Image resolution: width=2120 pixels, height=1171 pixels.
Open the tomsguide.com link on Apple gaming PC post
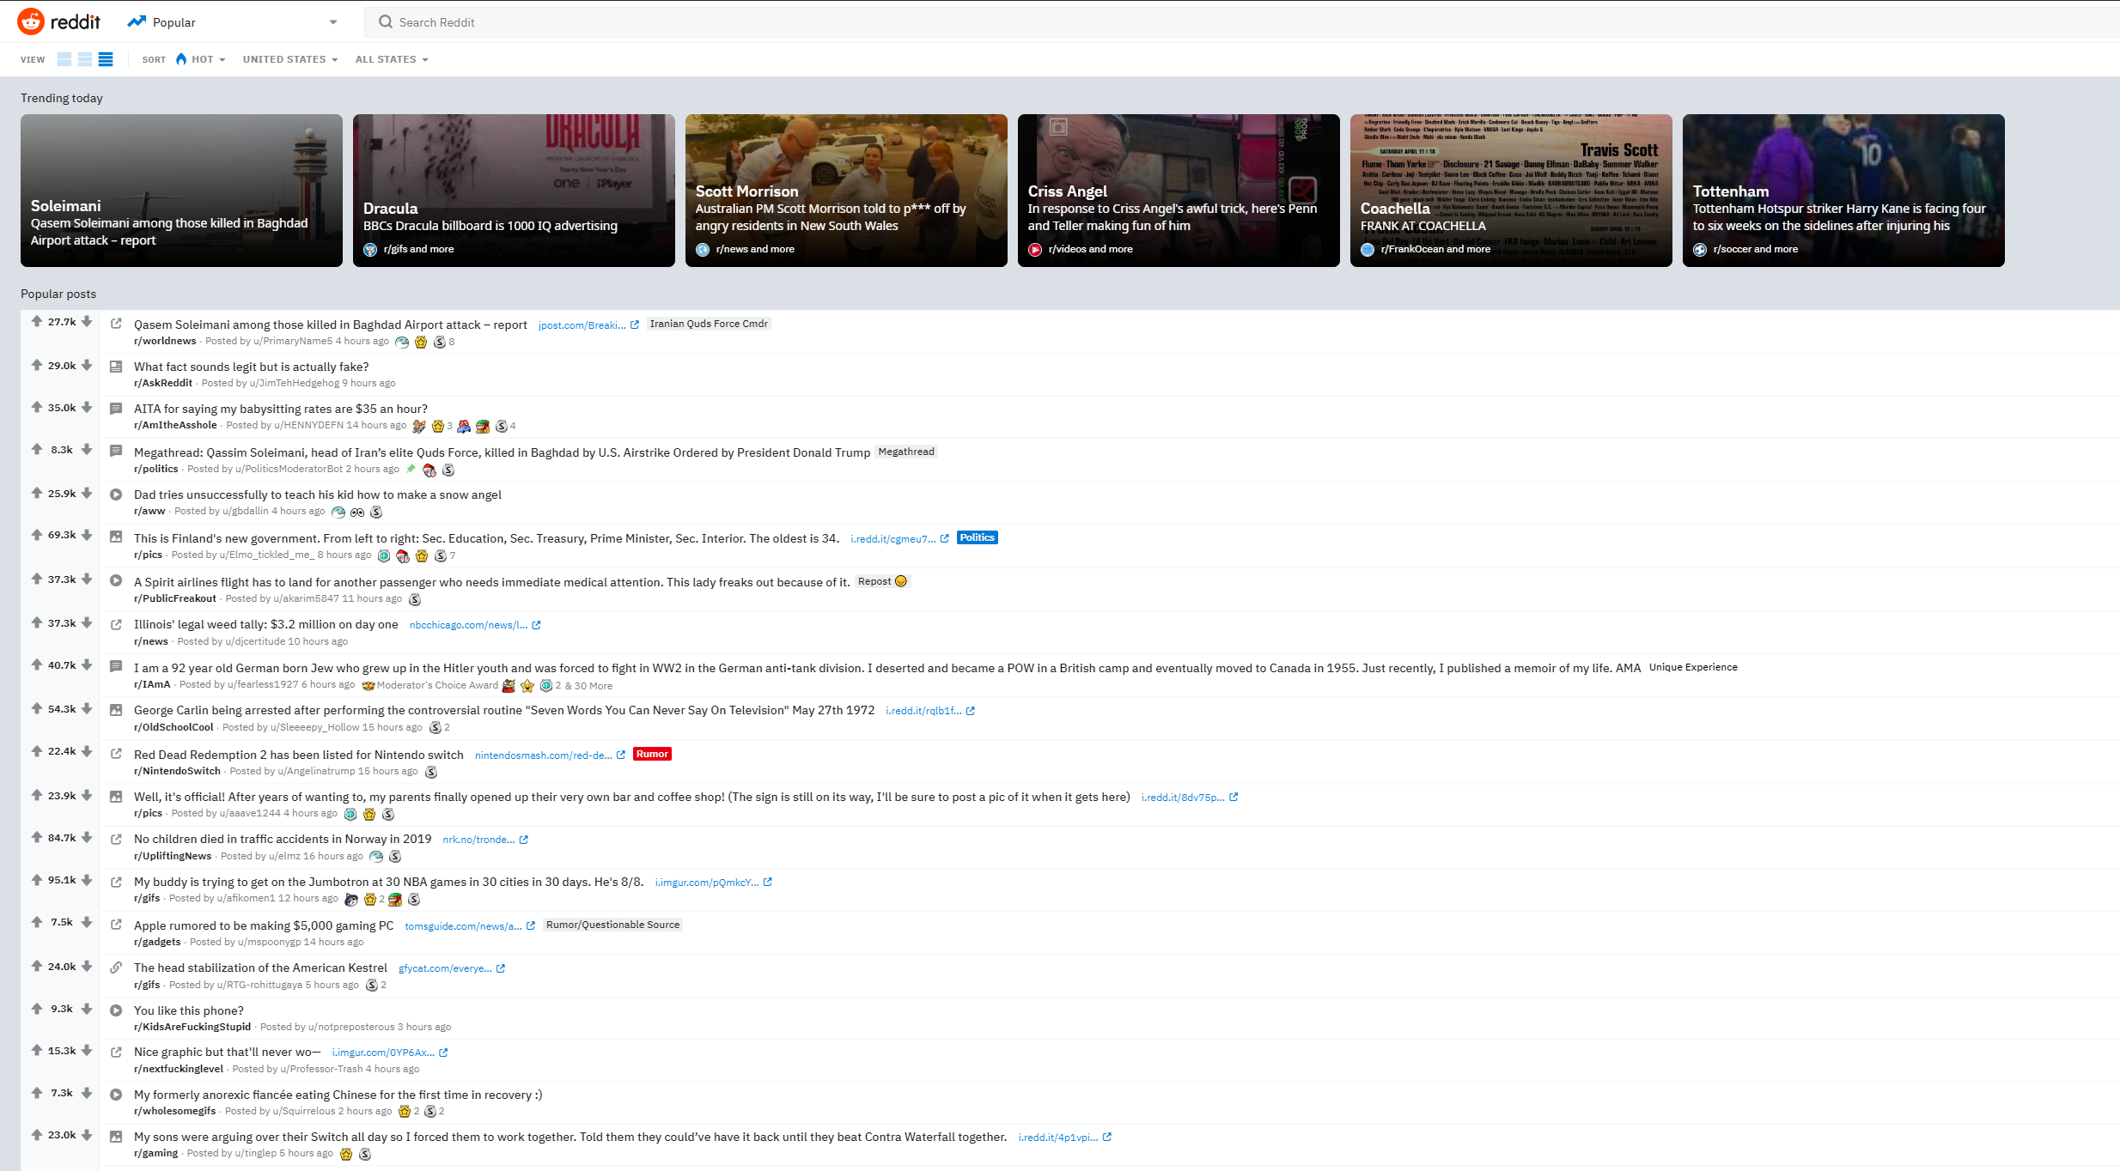464,925
